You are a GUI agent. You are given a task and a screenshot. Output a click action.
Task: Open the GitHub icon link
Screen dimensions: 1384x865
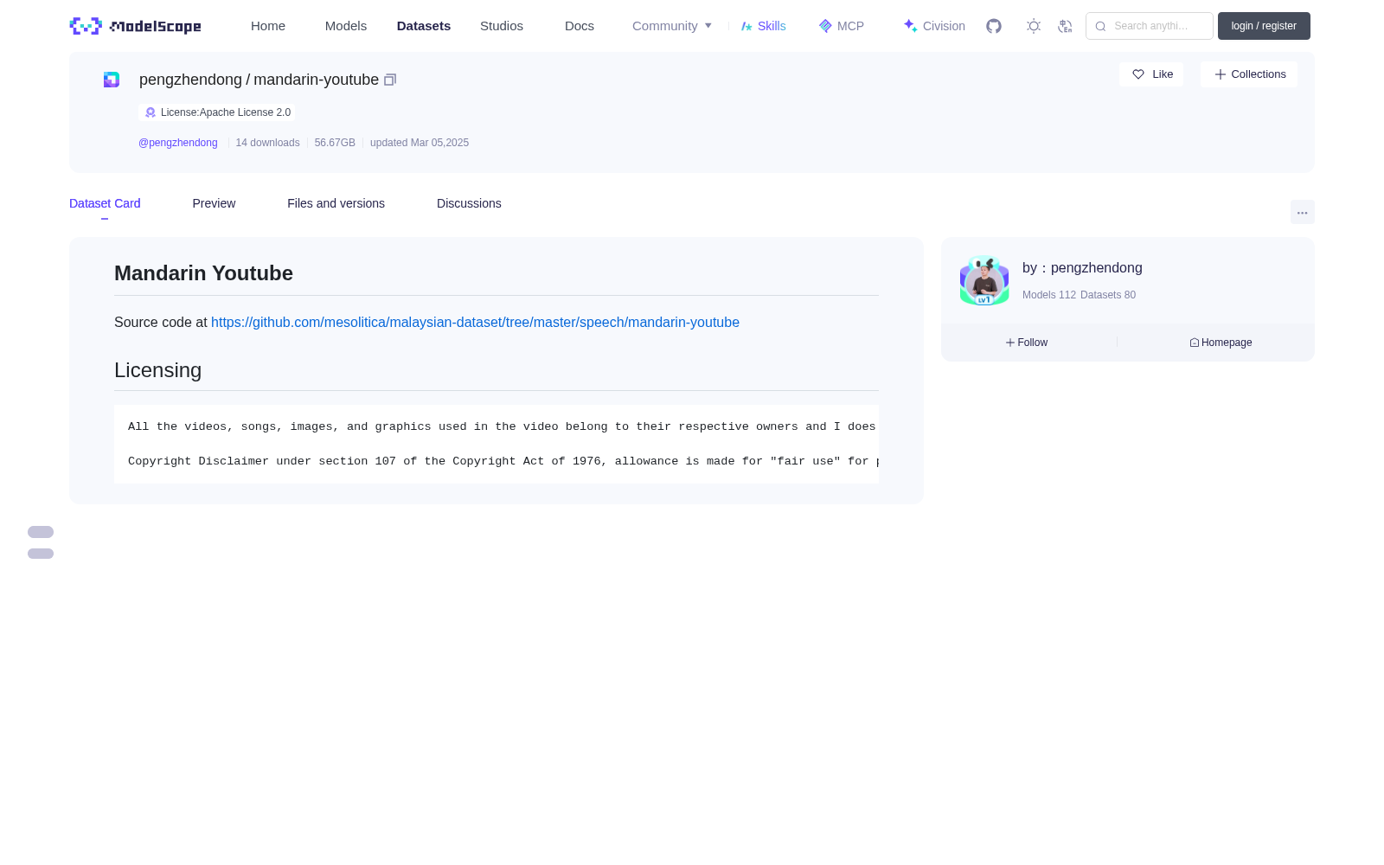[994, 26]
